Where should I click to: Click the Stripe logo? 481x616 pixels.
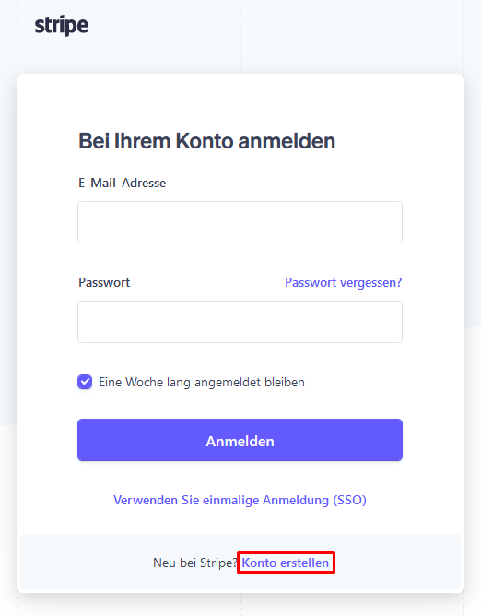pyautogui.click(x=62, y=26)
